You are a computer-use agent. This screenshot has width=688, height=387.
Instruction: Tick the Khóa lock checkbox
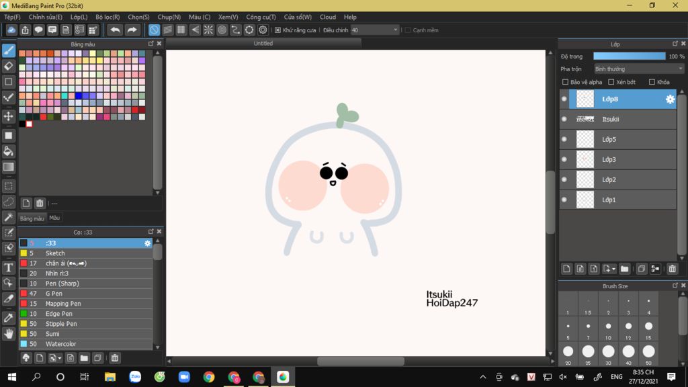652,82
